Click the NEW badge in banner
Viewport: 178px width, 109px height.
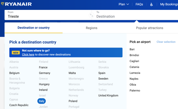point(16,52)
